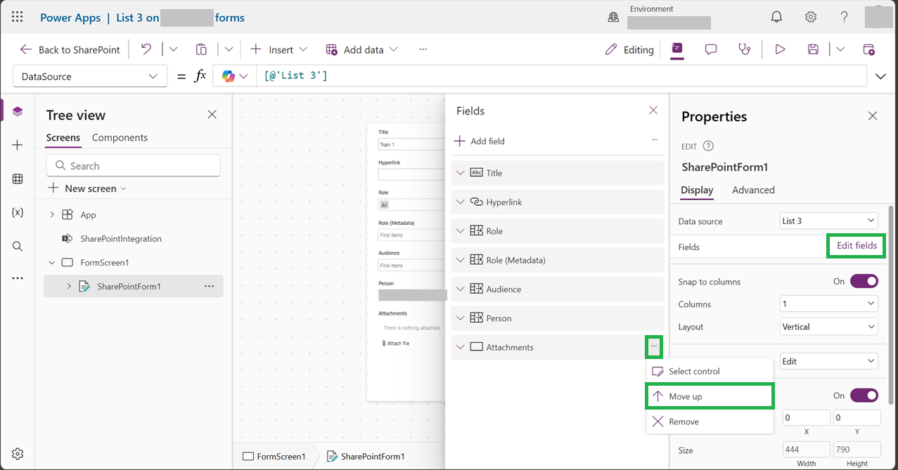Save the app with disk icon
898x470 pixels.
coord(813,49)
